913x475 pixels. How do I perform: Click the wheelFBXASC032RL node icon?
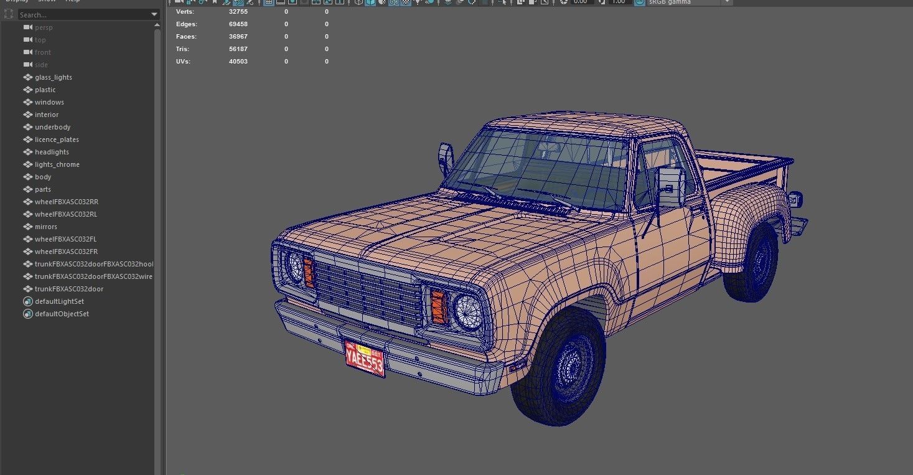pos(27,214)
